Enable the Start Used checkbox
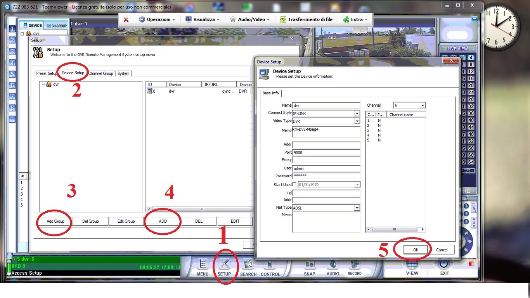The image size is (530, 298). tap(294, 185)
